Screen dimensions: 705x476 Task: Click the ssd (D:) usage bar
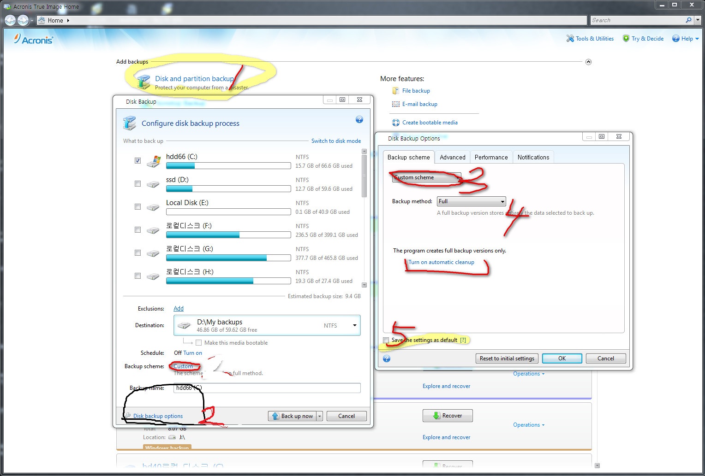(228, 189)
